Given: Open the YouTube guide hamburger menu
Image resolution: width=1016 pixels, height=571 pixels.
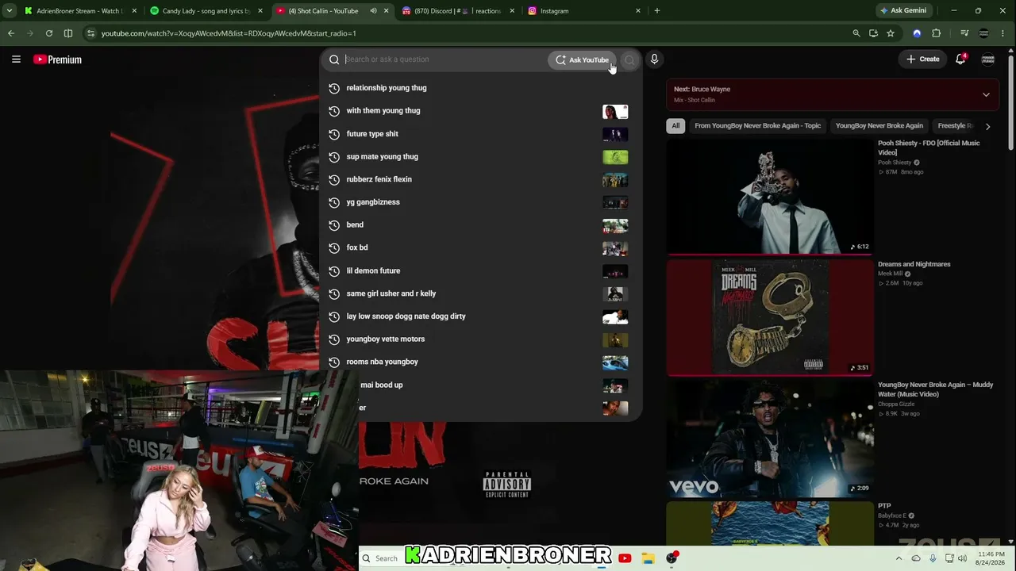Looking at the screenshot, I should tap(16, 59).
